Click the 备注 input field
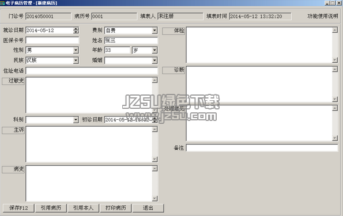Viewport: 343px width, 216px height. (262, 148)
